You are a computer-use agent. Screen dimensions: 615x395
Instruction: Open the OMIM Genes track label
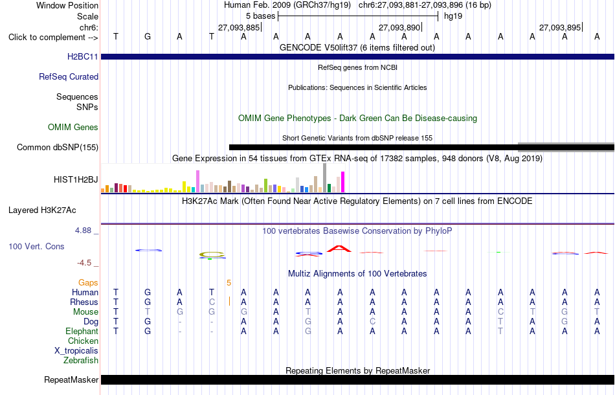[x=73, y=127]
